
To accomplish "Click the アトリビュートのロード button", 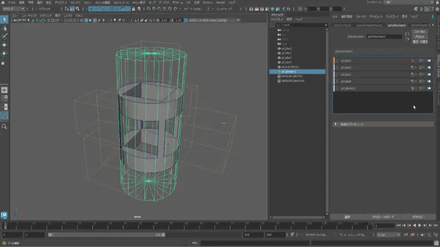I will pyautogui.click(x=383, y=217).
